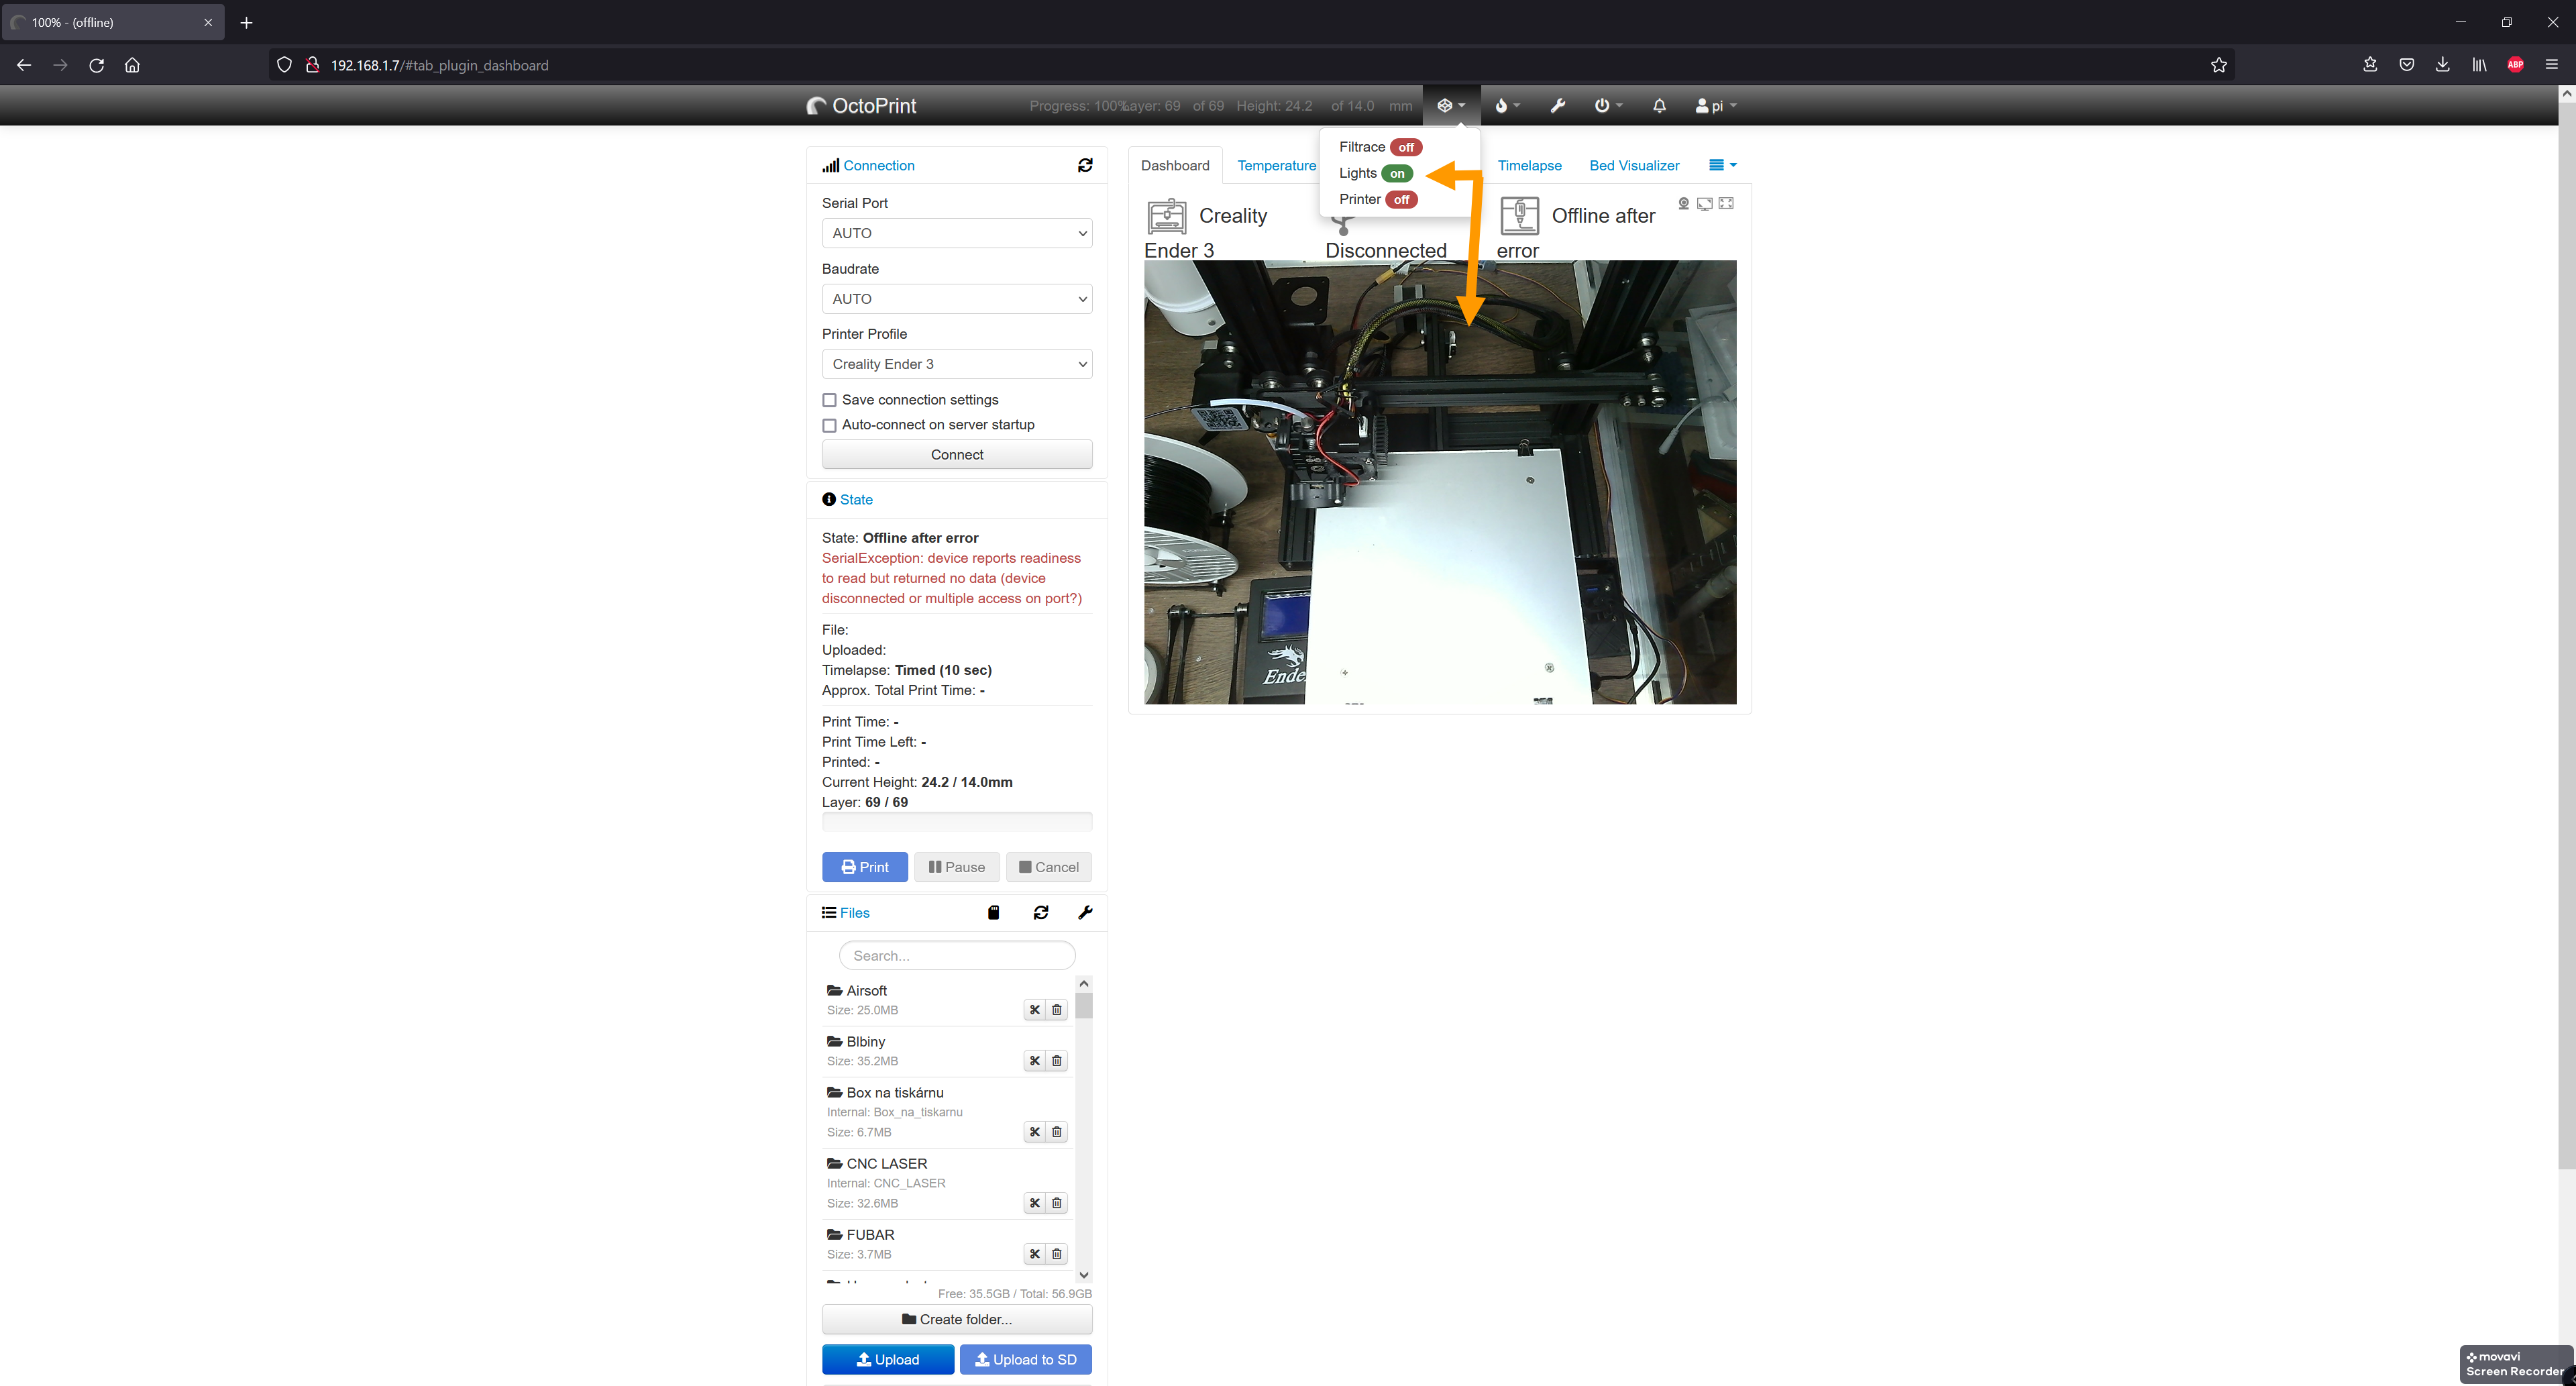This screenshot has width=2576, height=1386.
Task: Open a new browser tab
Action: click(246, 22)
